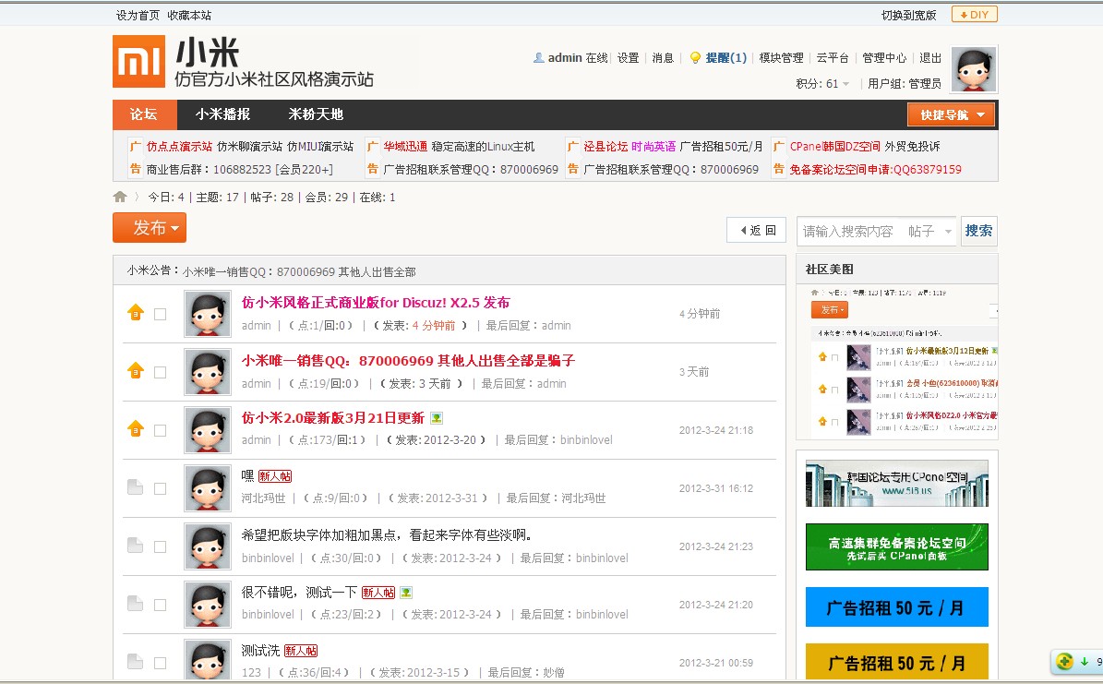Click the folder icon beside the 嘿 thread
The width and height of the screenshot is (1103, 684).
click(x=135, y=487)
